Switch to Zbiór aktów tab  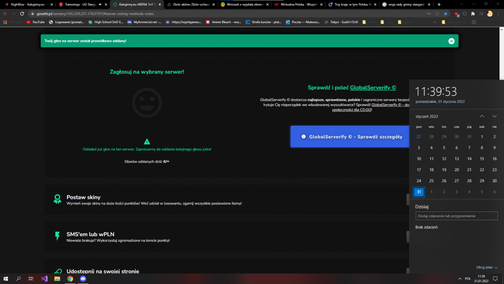(x=191, y=5)
